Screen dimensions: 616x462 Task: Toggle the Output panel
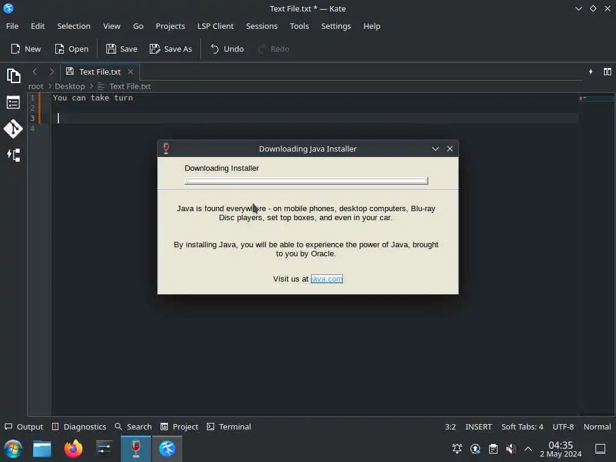click(x=23, y=427)
